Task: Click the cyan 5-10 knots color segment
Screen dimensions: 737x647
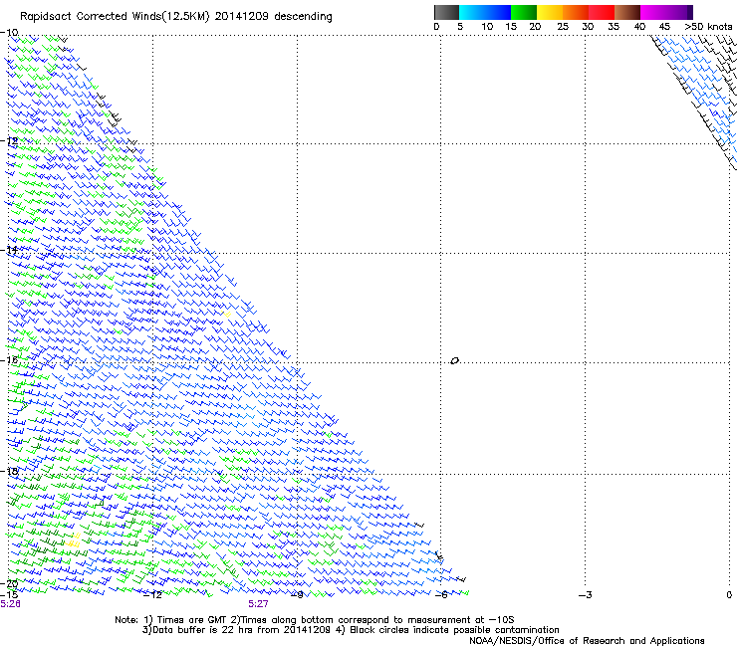Action: pyautogui.click(x=472, y=12)
